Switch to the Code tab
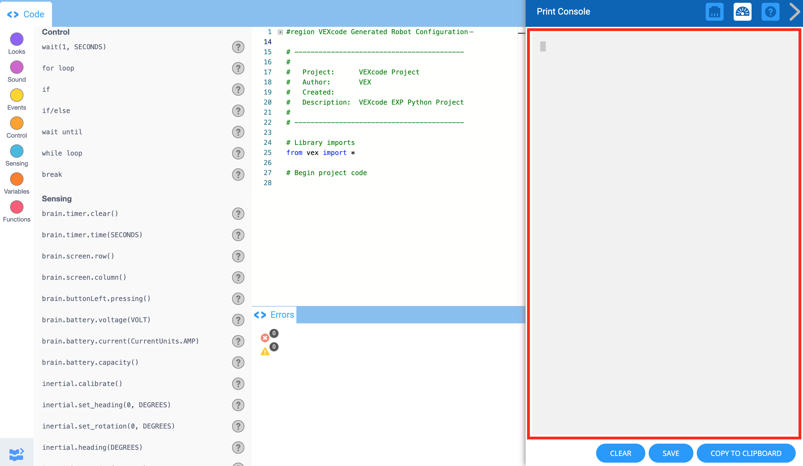The height and width of the screenshot is (466, 803). click(x=25, y=14)
